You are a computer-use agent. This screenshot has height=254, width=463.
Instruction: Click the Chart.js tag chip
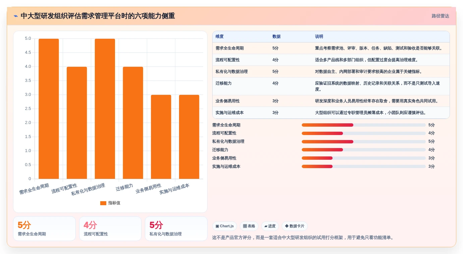point(225,226)
